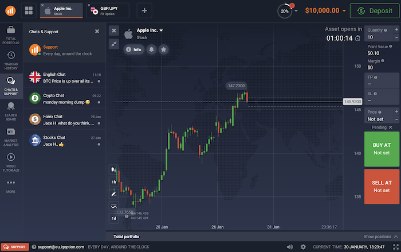This screenshot has height=252, width=401.
Task: Click the IQ Option logo icon
Action: coord(10,11)
